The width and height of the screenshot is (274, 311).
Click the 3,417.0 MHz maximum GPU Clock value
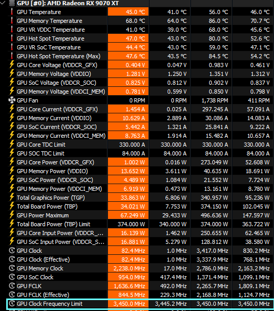tap(212, 251)
